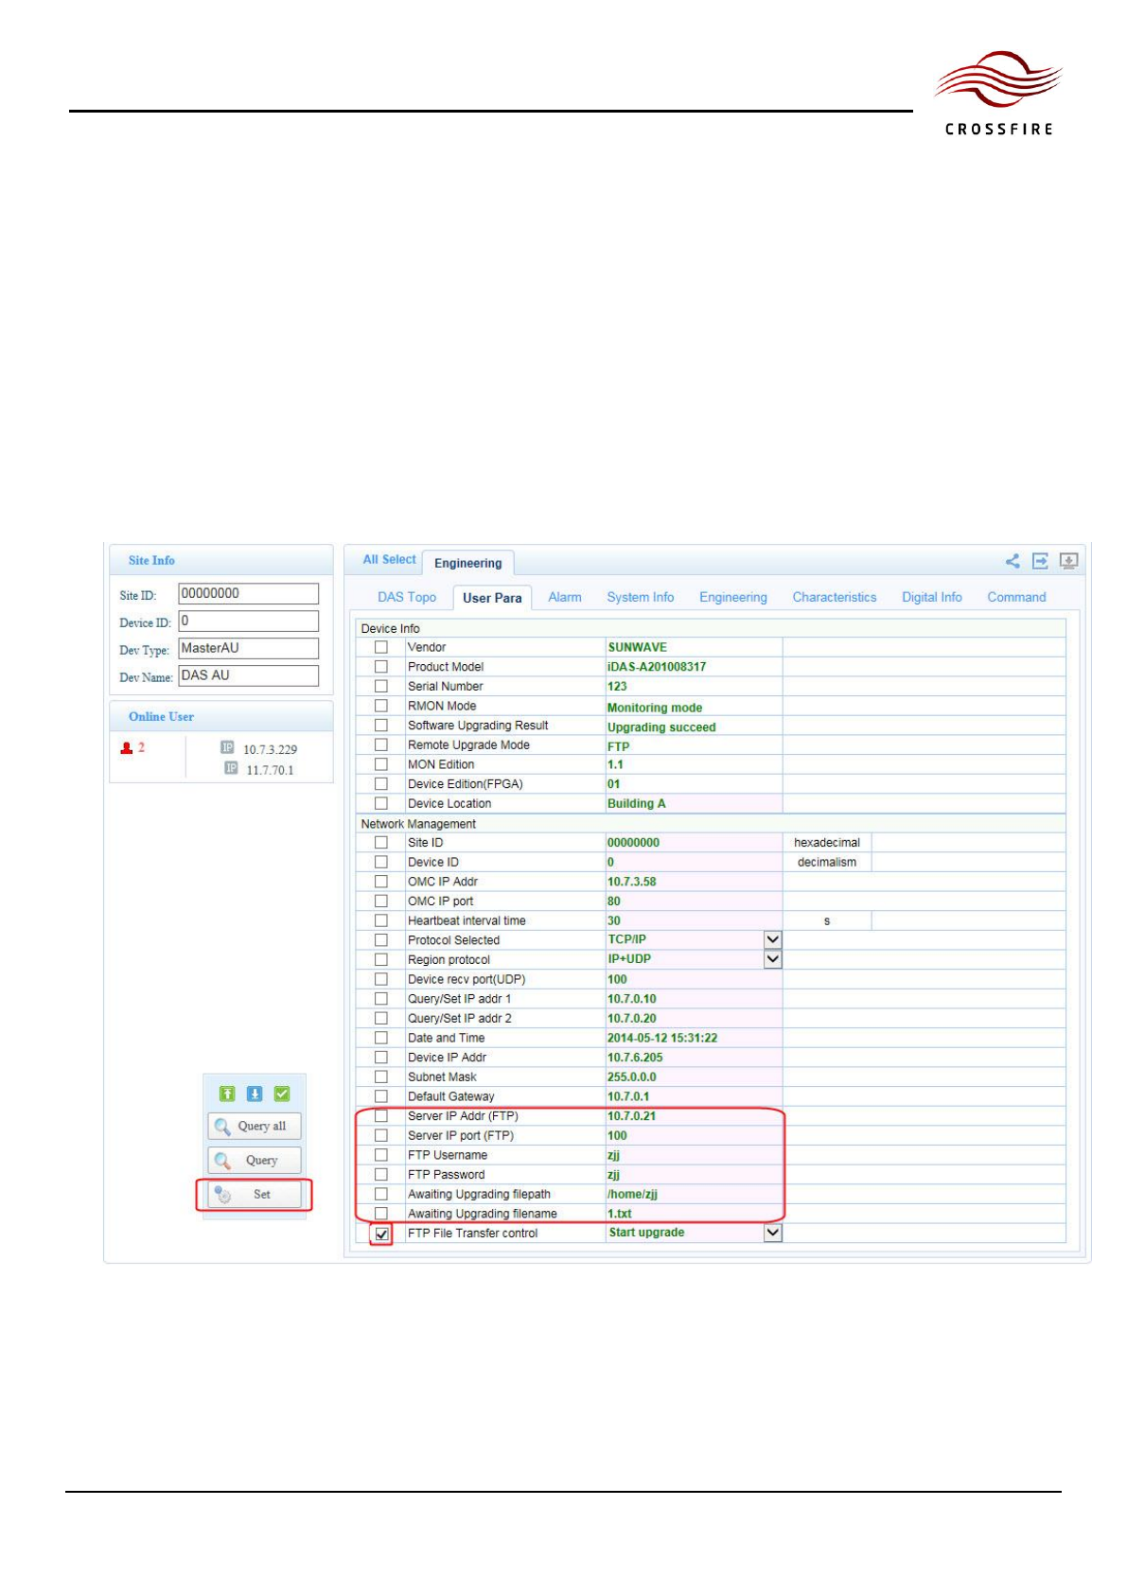
Task: Tick the Server IP Addr (FTP) checkbox
Action: coord(381,1116)
